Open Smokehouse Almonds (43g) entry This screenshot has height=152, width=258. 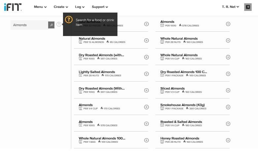[x=182, y=105]
